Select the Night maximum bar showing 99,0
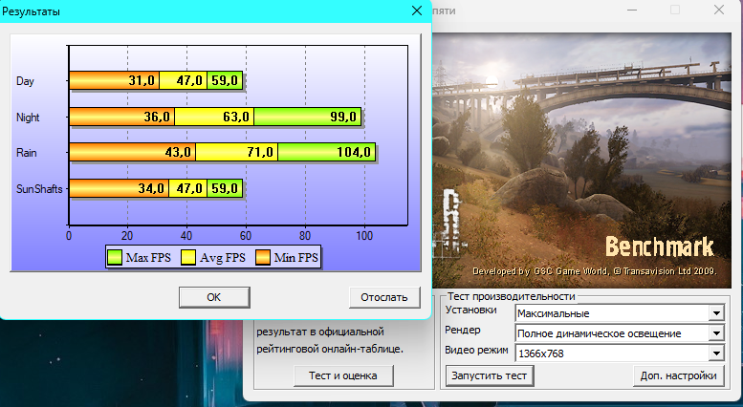 click(x=308, y=117)
